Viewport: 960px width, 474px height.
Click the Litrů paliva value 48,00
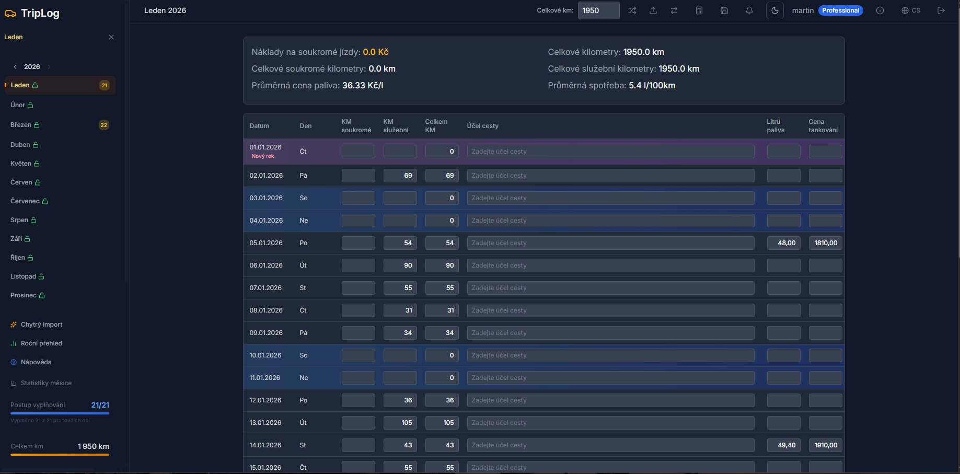pyautogui.click(x=783, y=243)
